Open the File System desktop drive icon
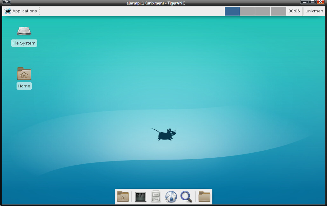The height and width of the screenshot is (206, 327). click(24, 31)
